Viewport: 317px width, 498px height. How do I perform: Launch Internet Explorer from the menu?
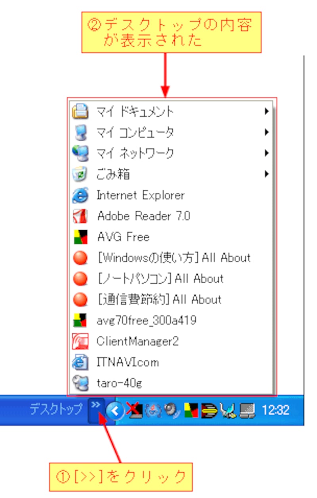point(171,195)
